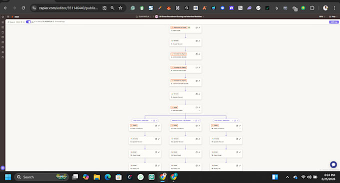Open note icon on step 14 Gmail Send Email

(196, 152)
